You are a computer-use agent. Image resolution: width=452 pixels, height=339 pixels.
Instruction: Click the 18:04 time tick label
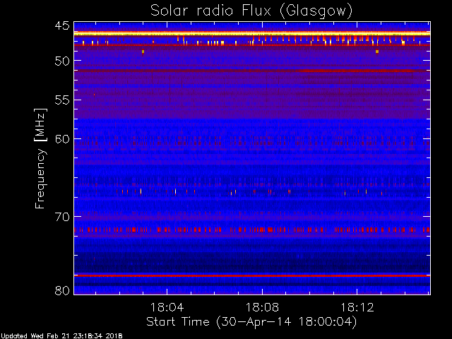(x=167, y=307)
